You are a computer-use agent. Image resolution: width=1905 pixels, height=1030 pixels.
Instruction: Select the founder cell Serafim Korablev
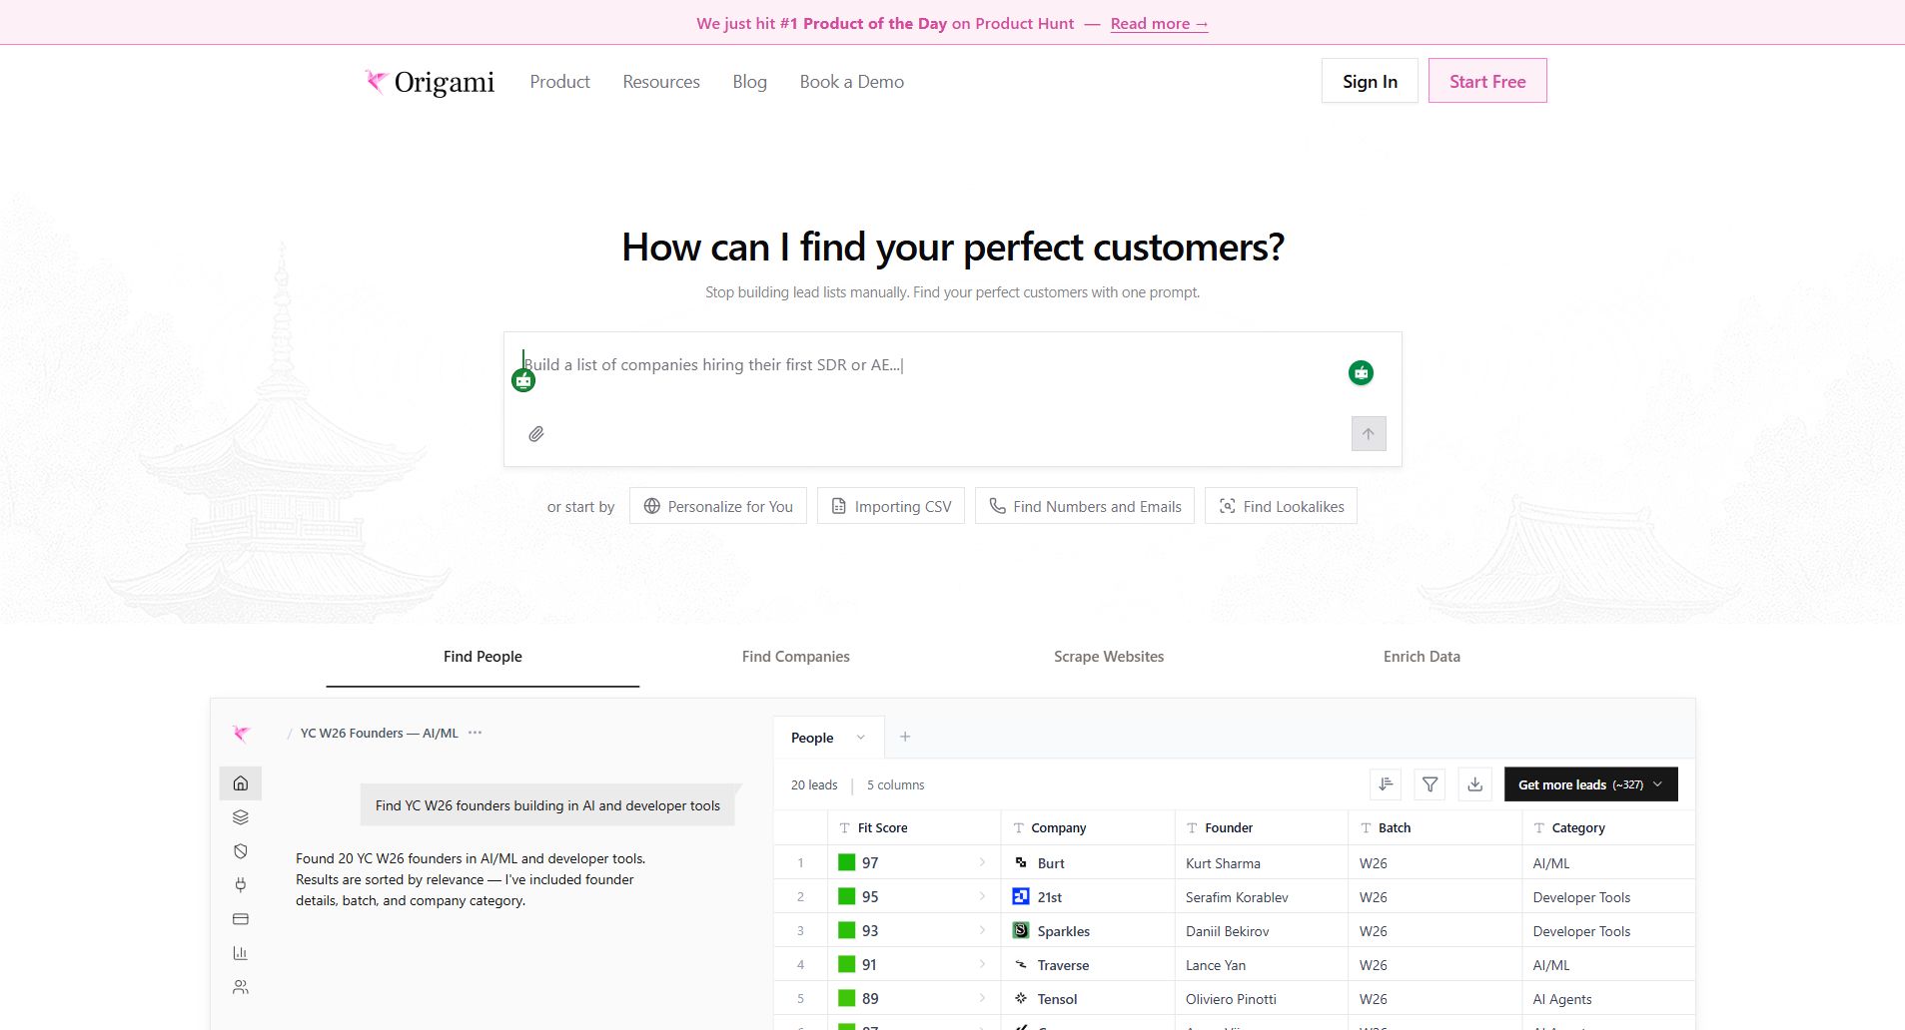click(1262, 896)
